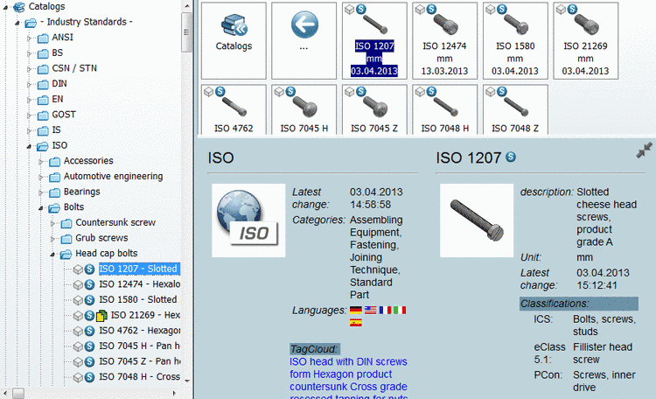Select the EN tree item
Viewport: 656px width, 399px height.
point(58,99)
